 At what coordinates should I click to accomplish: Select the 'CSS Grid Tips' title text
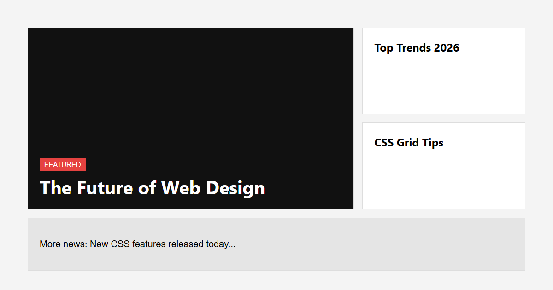click(409, 143)
